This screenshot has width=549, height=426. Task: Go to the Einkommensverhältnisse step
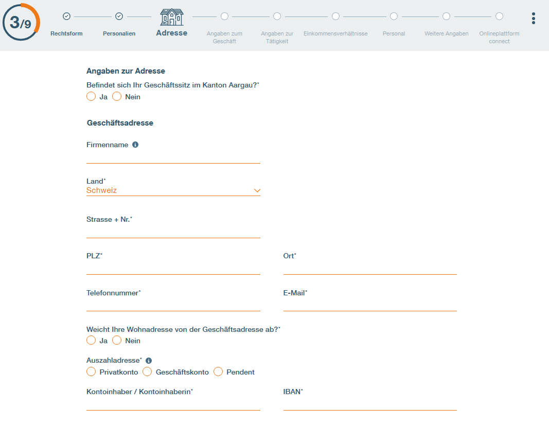(335, 16)
